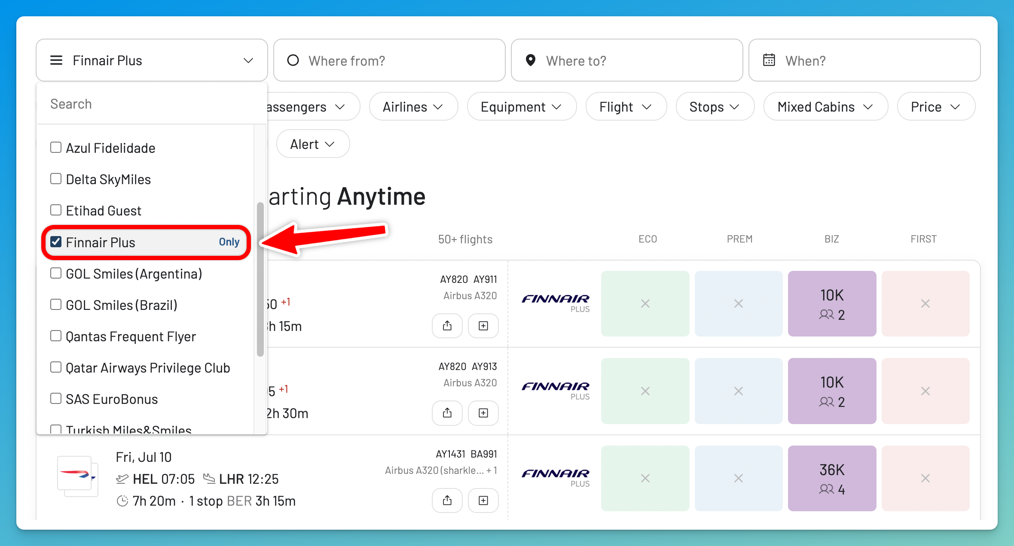Viewport: 1014px width, 546px height.
Task: Click the unavailable ECO cell on the AY913 row
Action: 645,391
